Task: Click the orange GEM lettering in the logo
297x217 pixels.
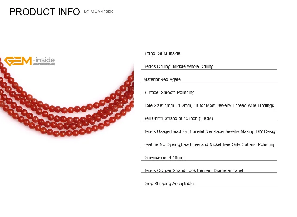Action: (x=18, y=61)
